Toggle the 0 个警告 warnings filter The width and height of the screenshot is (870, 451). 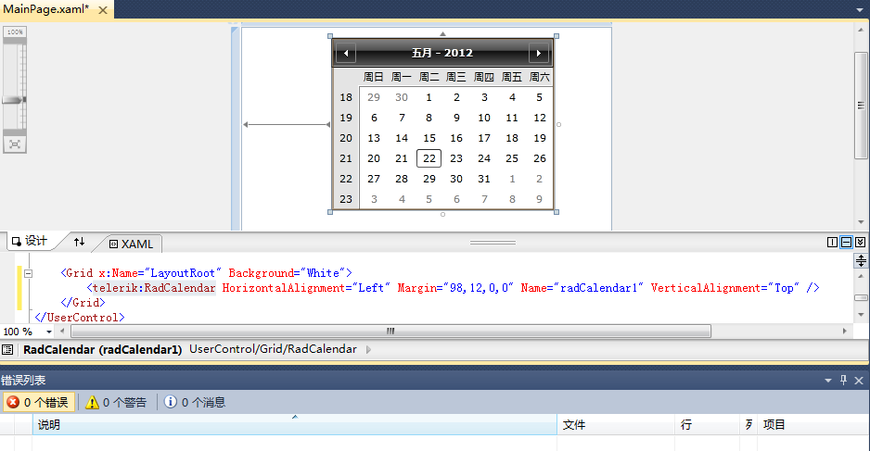point(117,402)
